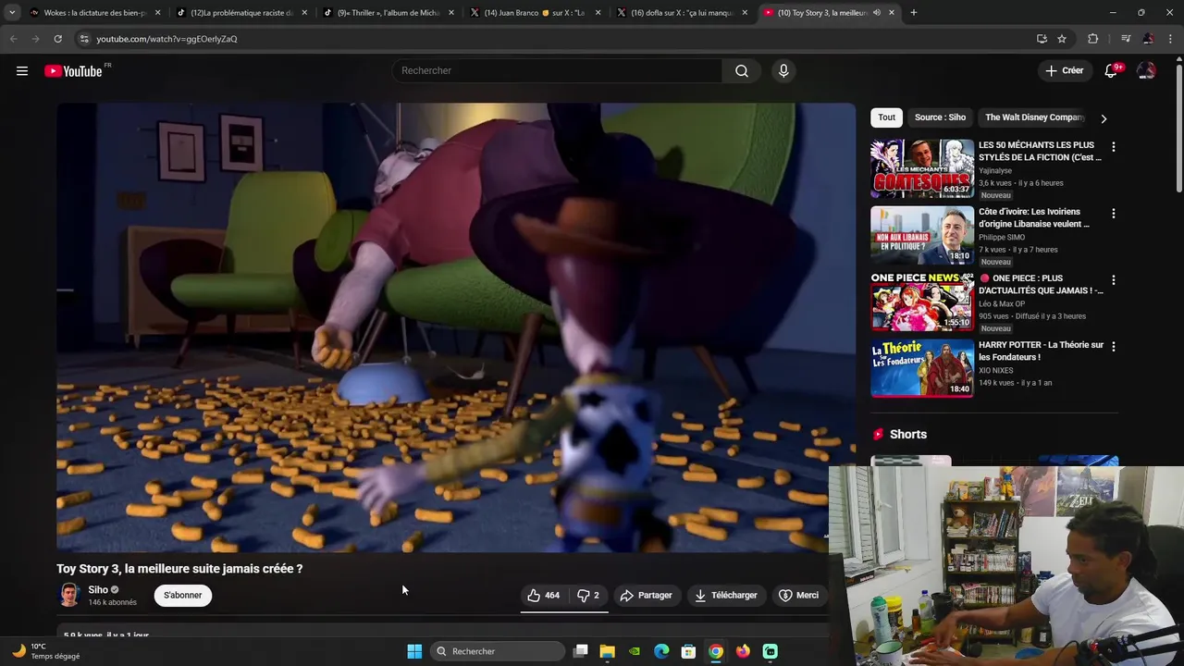This screenshot has height=666, width=1184.
Task: Open options for Les 50 méchants video
Action: (x=1113, y=147)
